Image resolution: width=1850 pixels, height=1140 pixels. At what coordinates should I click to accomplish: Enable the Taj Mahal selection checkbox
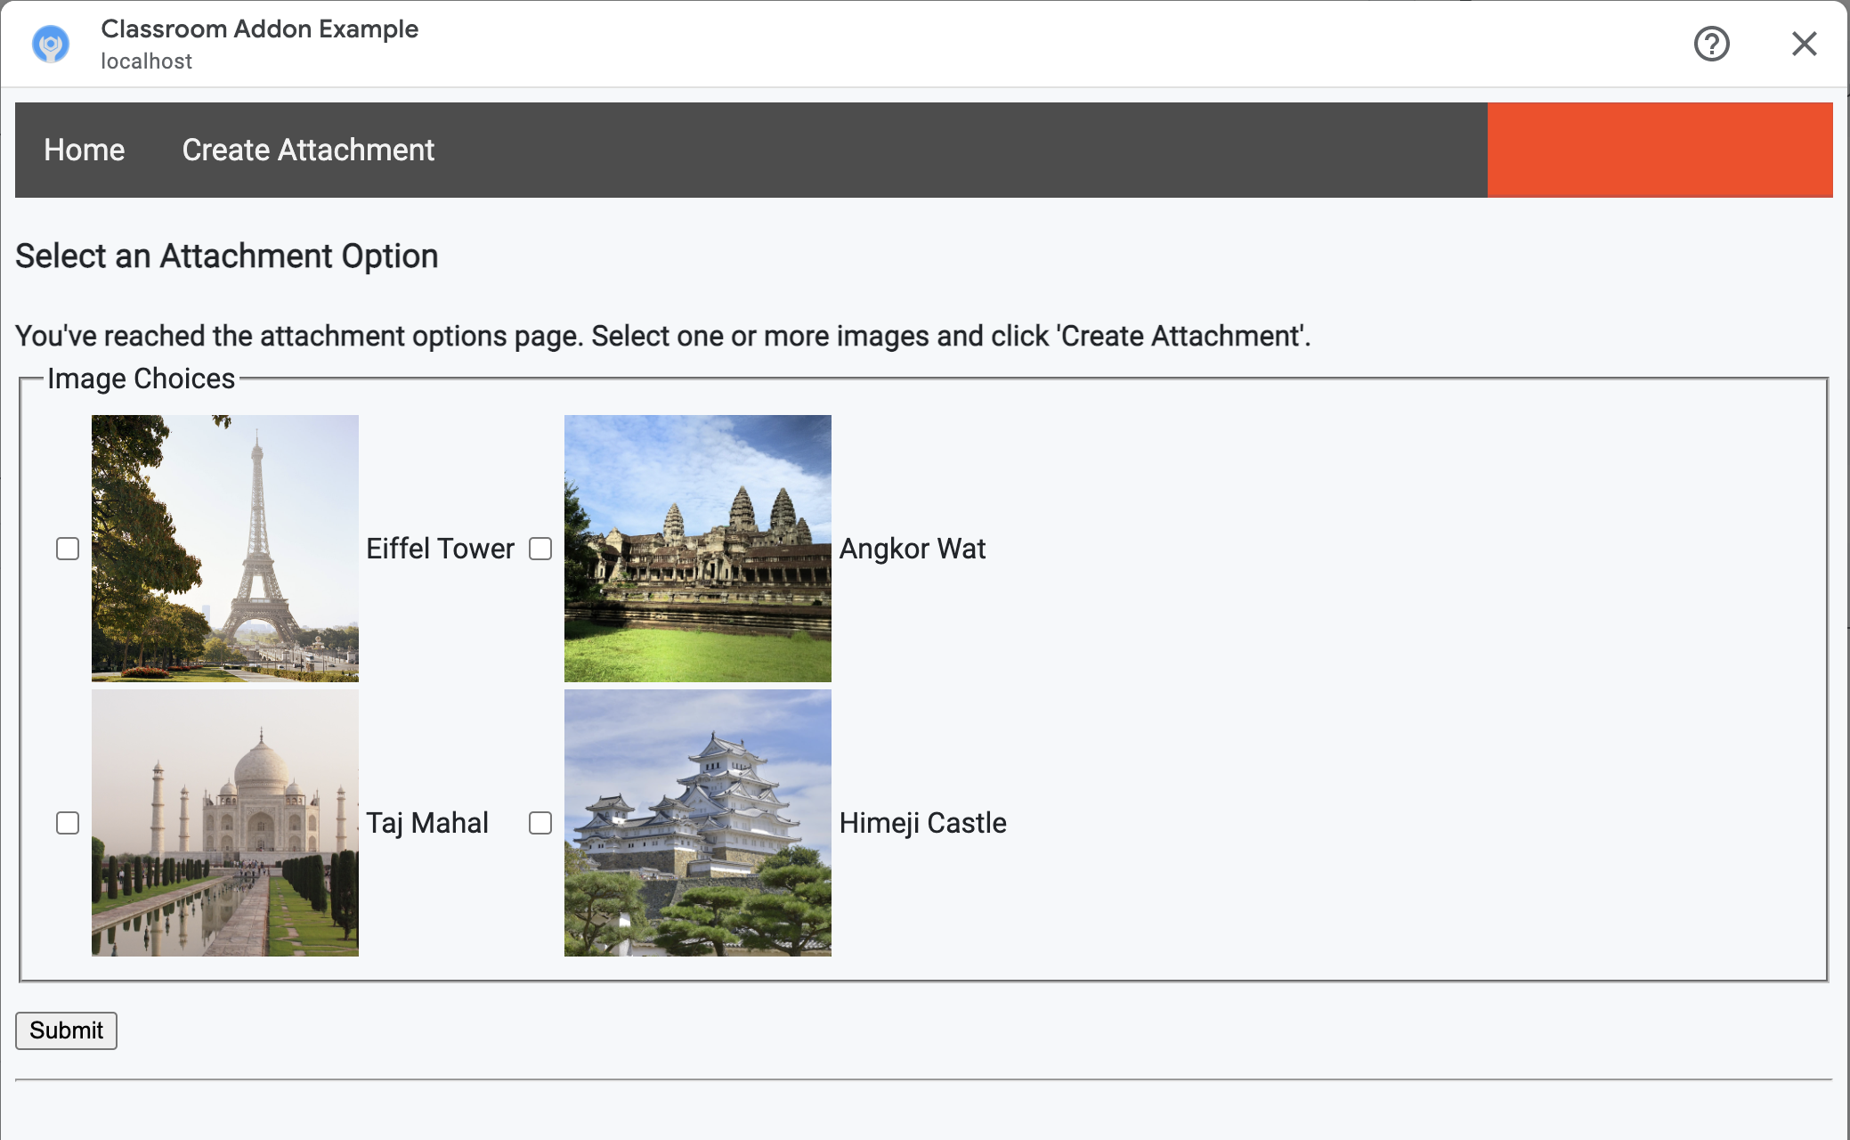coord(68,823)
